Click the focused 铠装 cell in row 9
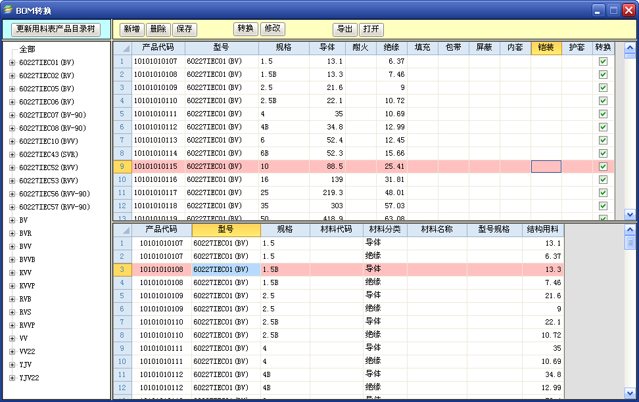 click(x=546, y=167)
